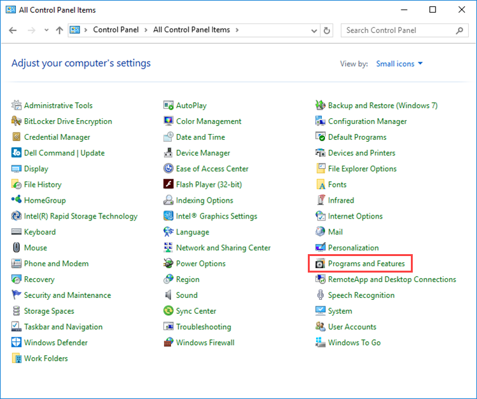Image resolution: width=477 pixels, height=399 pixels.
Task: Click the Backup and Restore icon
Action: (x=321, y=105)
